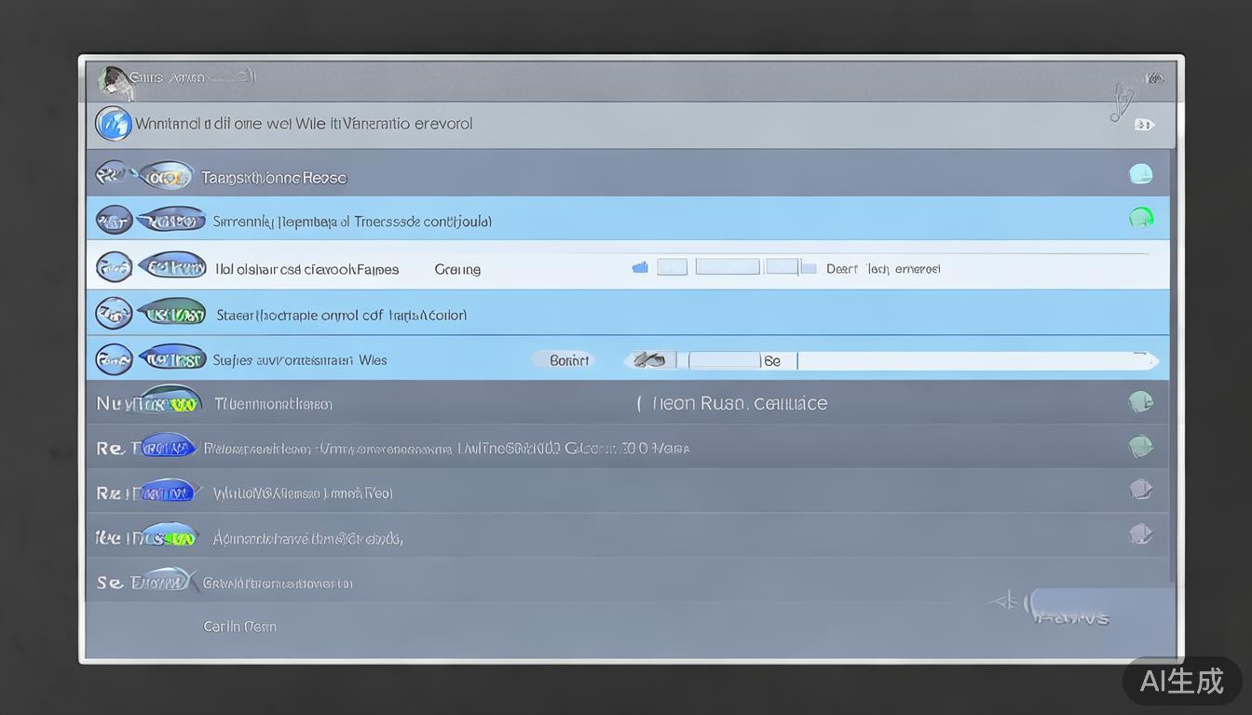Select the Tlhenmonattkeen list row
Viewport: 1252px width, 715px height.
coord(273,404)
